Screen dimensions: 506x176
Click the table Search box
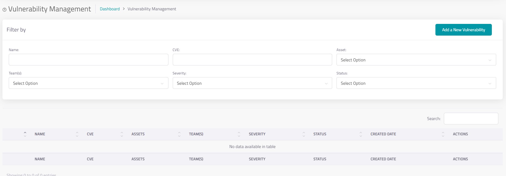click(471, 119)
